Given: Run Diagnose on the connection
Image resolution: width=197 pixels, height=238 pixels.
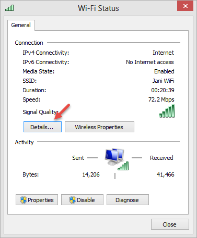Looking at the screenshot, I should pyautogui.click(x=128, y=200).
